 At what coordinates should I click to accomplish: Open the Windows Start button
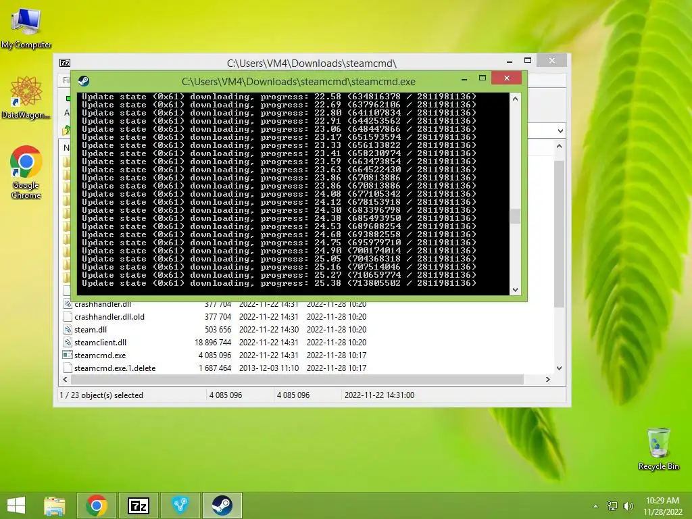(x=16, y=505)
